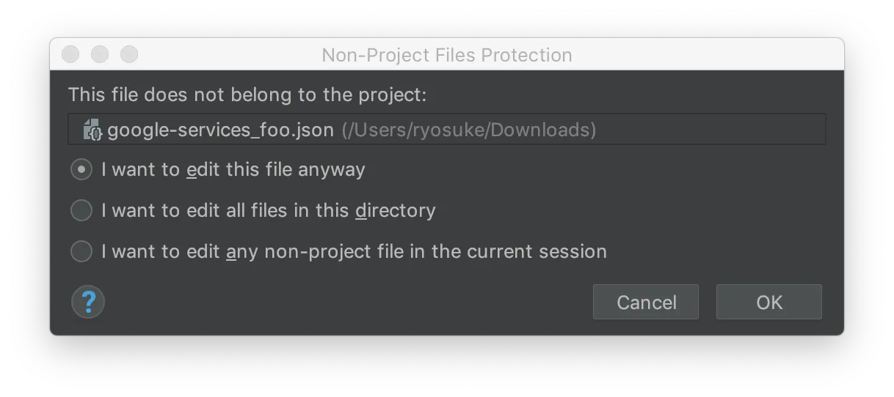
Task: Open help via the question mark icon
Action: click(x=88, y=302)
